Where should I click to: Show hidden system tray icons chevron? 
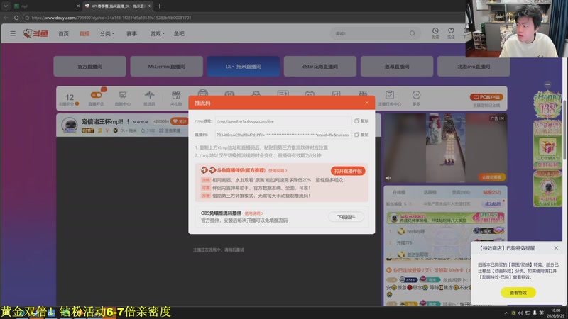click(x=506, y=313)
